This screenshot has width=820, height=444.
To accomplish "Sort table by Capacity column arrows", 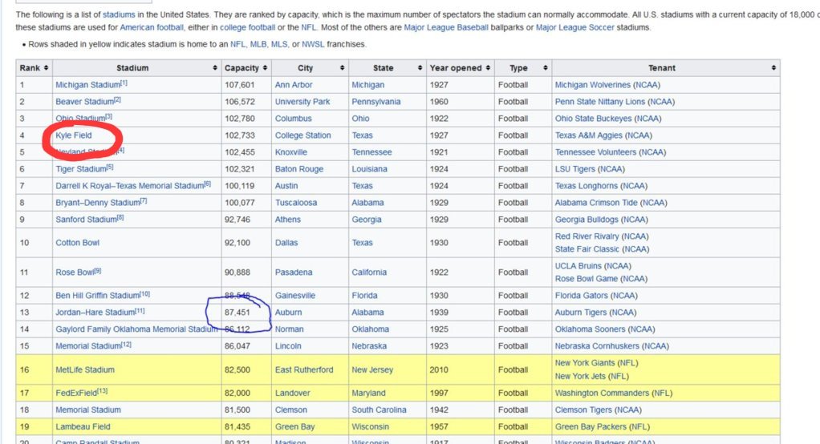I will click(x=265, y=68).
